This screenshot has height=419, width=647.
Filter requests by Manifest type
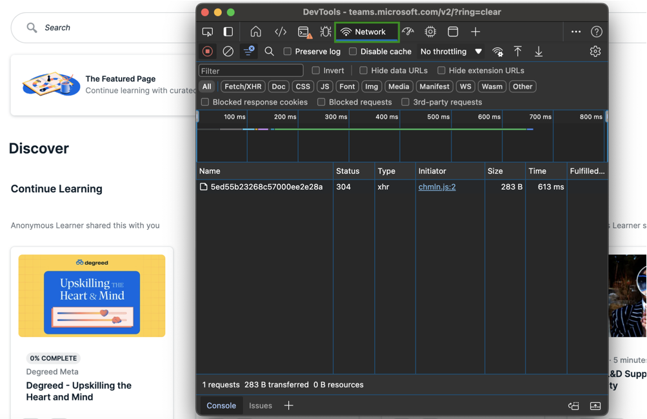pos(435,87)
